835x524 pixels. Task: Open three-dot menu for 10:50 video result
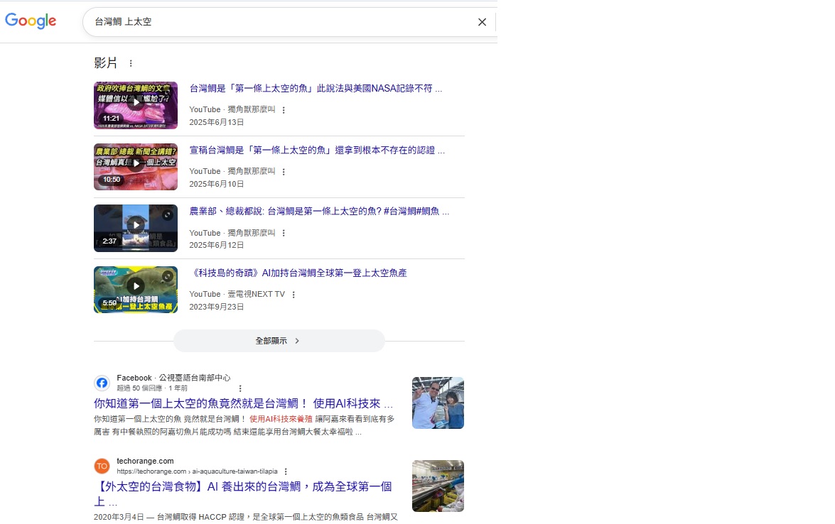(x=284, y=172)
